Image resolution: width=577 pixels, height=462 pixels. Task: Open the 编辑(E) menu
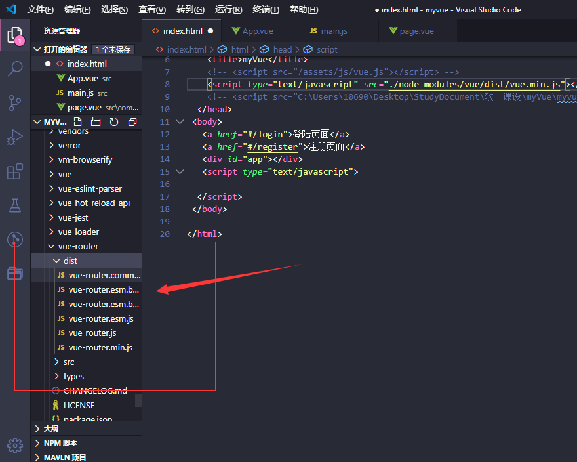click(77, 10)
